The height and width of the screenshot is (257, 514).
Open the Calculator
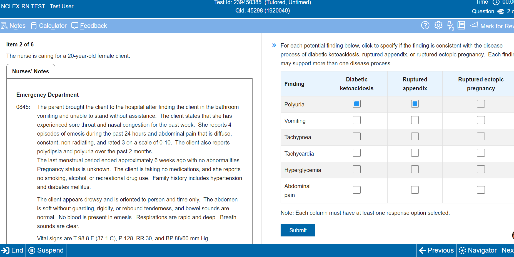tap(49, 26)
